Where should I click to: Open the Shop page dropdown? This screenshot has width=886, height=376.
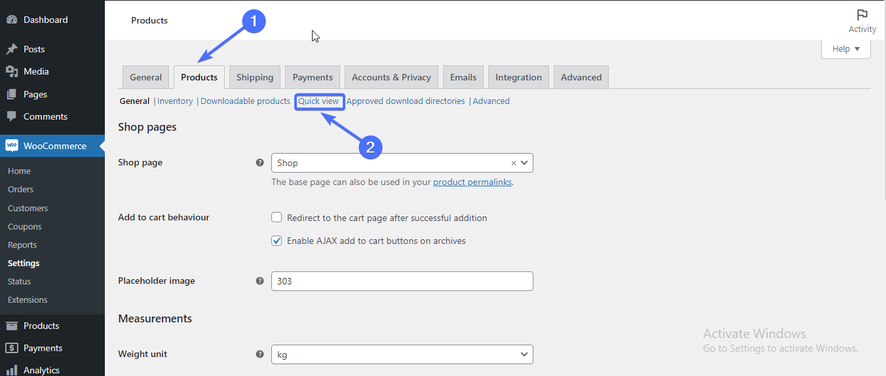[x=402, y=163]
